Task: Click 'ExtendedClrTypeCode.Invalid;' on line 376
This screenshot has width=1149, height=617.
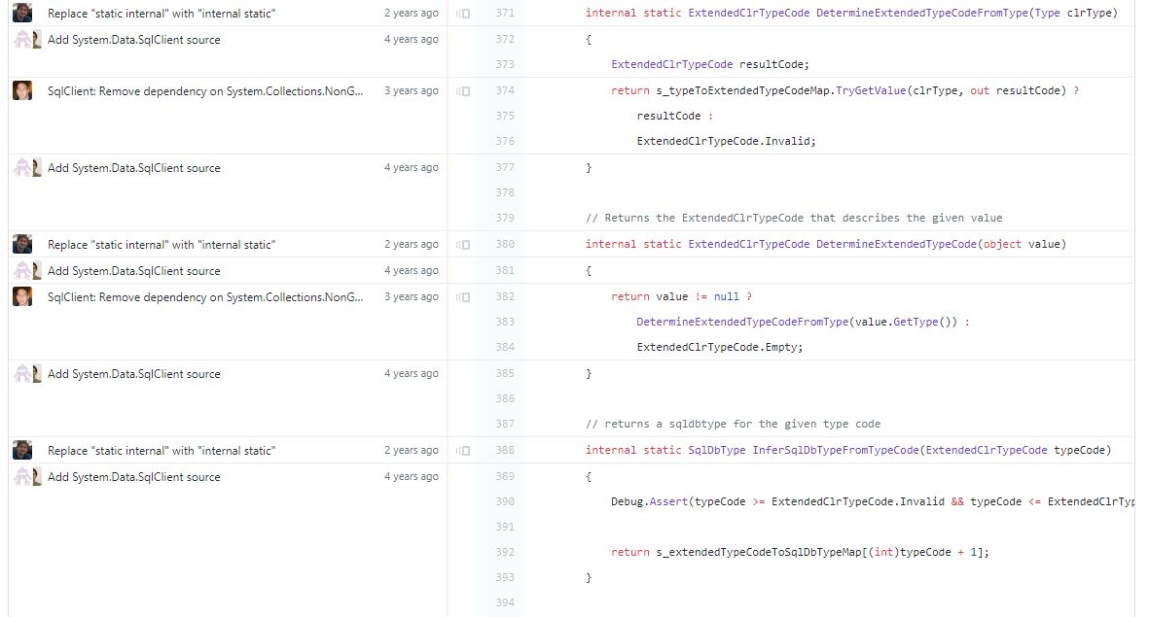Action: (x=726, y=141)
